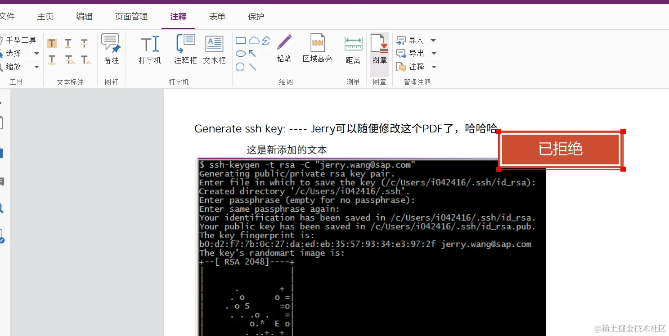Viewport: 669px width, 336px height.
Task: Open the 距离 distance measuring tool
Action: (353, 50)
